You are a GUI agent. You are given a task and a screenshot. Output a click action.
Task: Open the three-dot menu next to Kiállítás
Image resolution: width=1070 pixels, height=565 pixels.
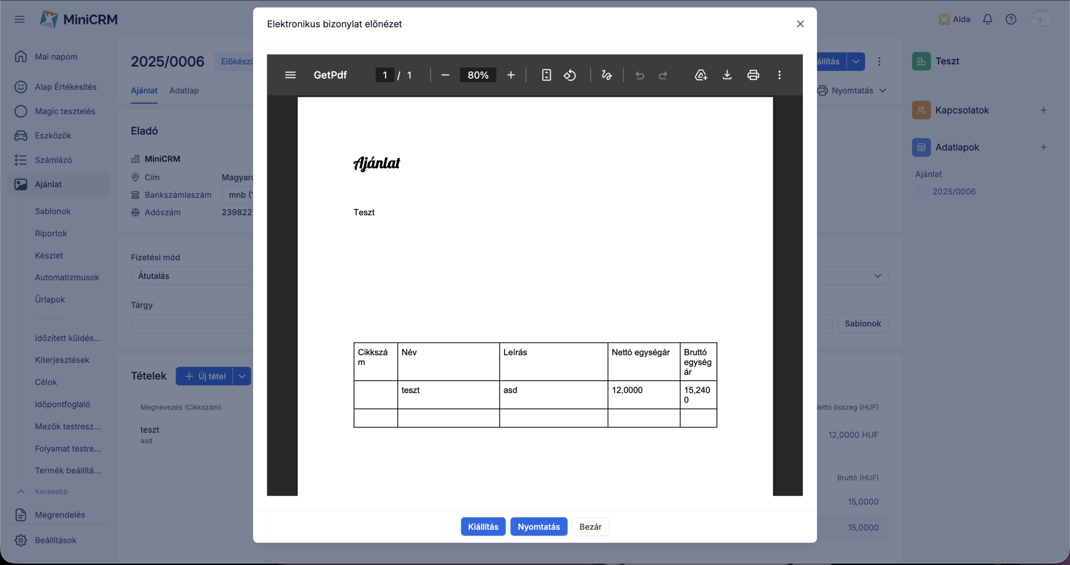coord(879,61)
